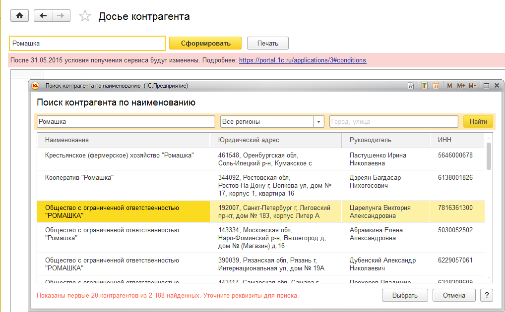Add the dossier page to favorites star

(85, 16)
